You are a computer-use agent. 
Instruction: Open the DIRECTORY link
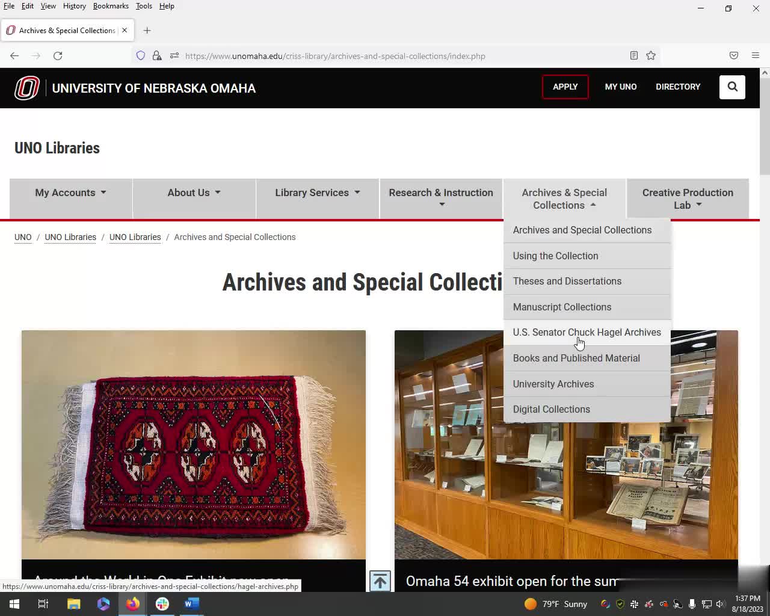[678, 87]
